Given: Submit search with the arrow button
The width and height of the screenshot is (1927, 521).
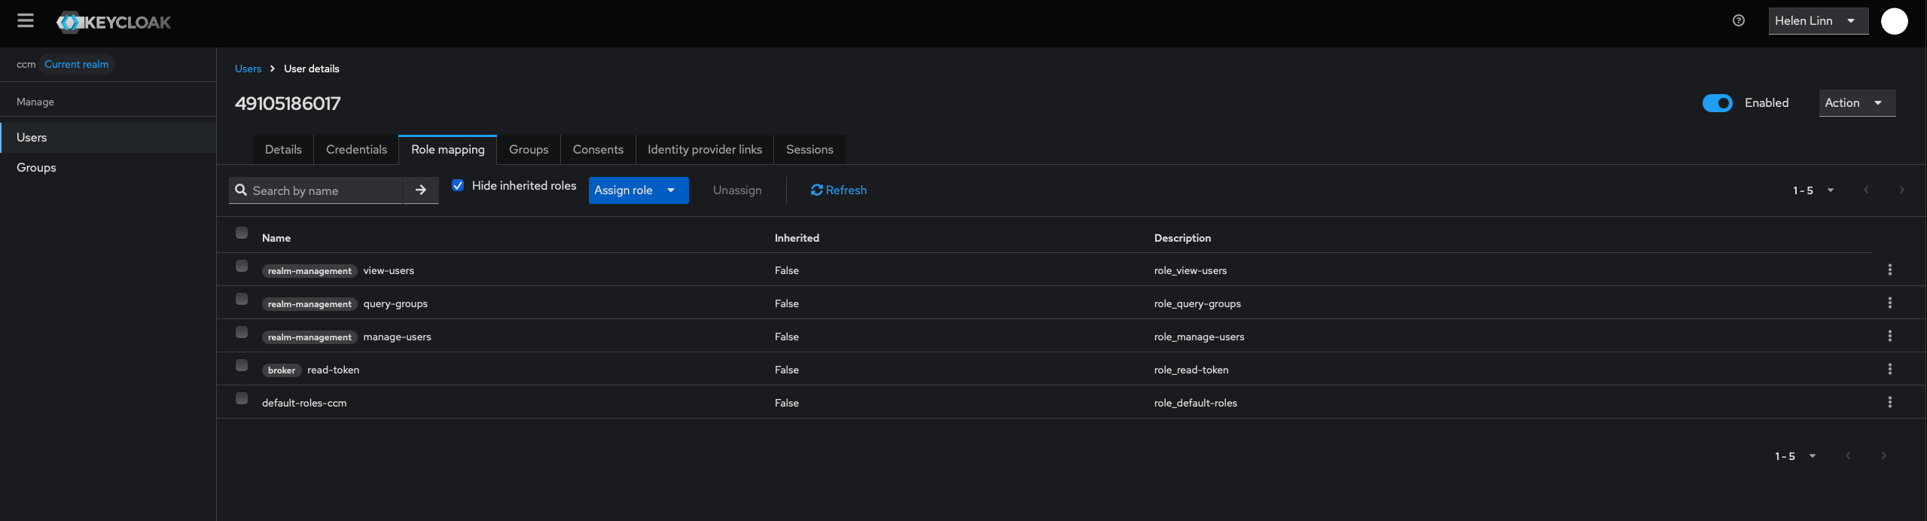Looking at the screenshot, I should coord(421,190).
